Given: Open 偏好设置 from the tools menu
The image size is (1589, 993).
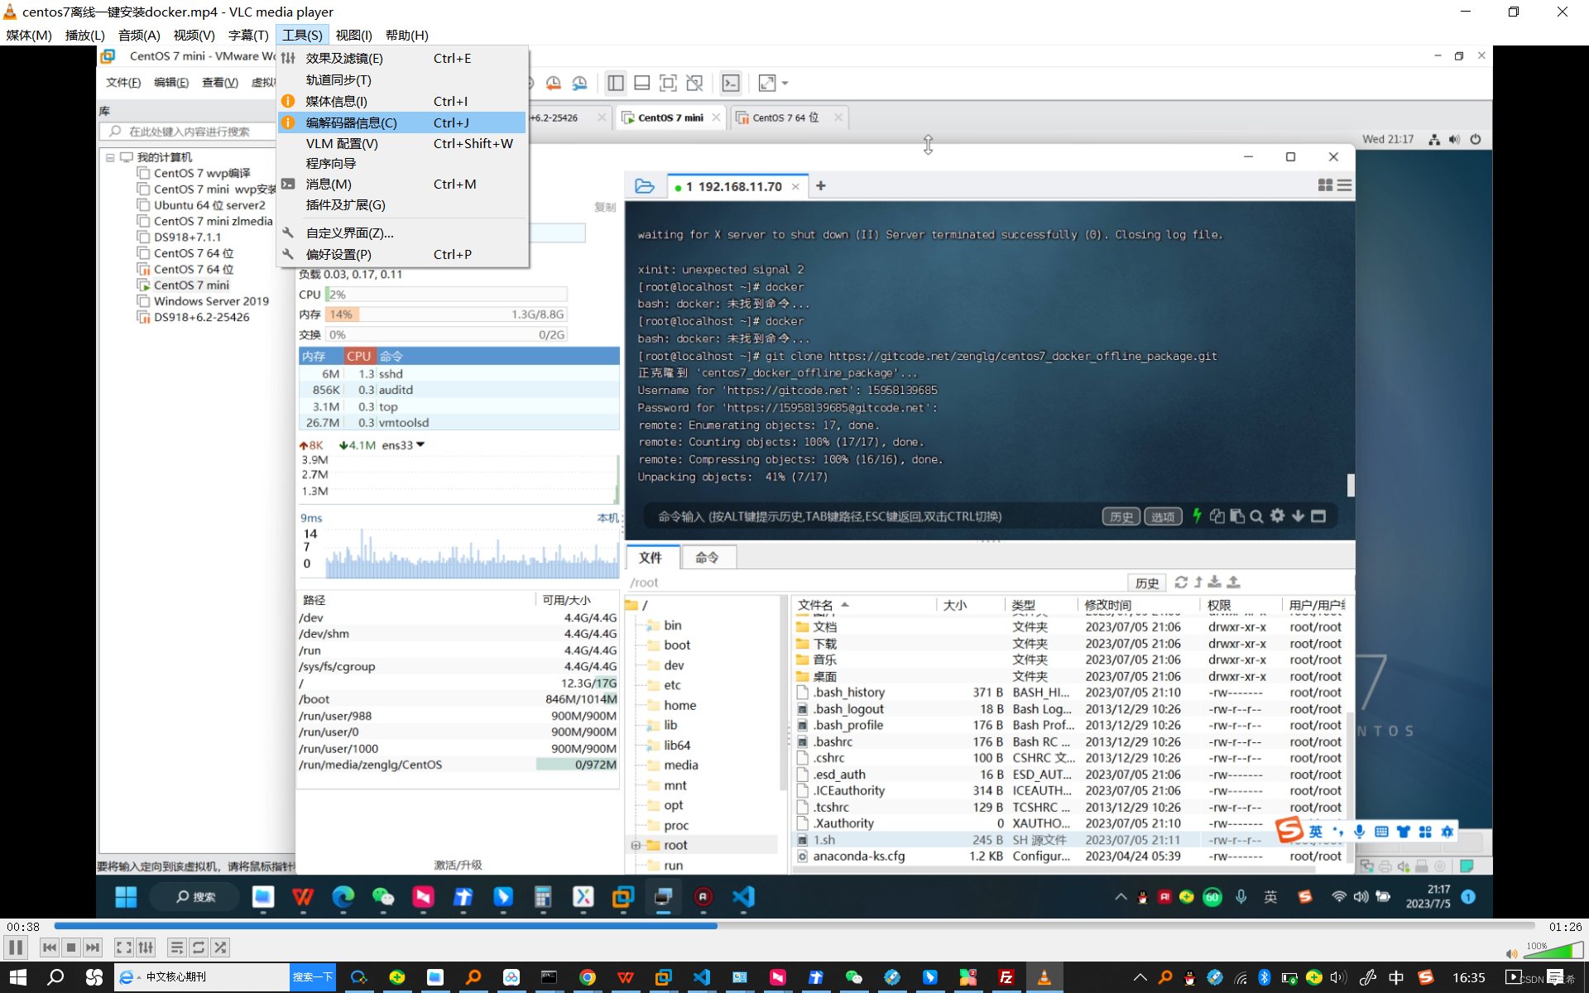Looking at the screenshot, I should tap(338, 254).
